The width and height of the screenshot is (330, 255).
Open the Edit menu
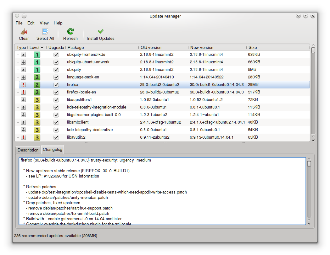[x=31, y=23]
